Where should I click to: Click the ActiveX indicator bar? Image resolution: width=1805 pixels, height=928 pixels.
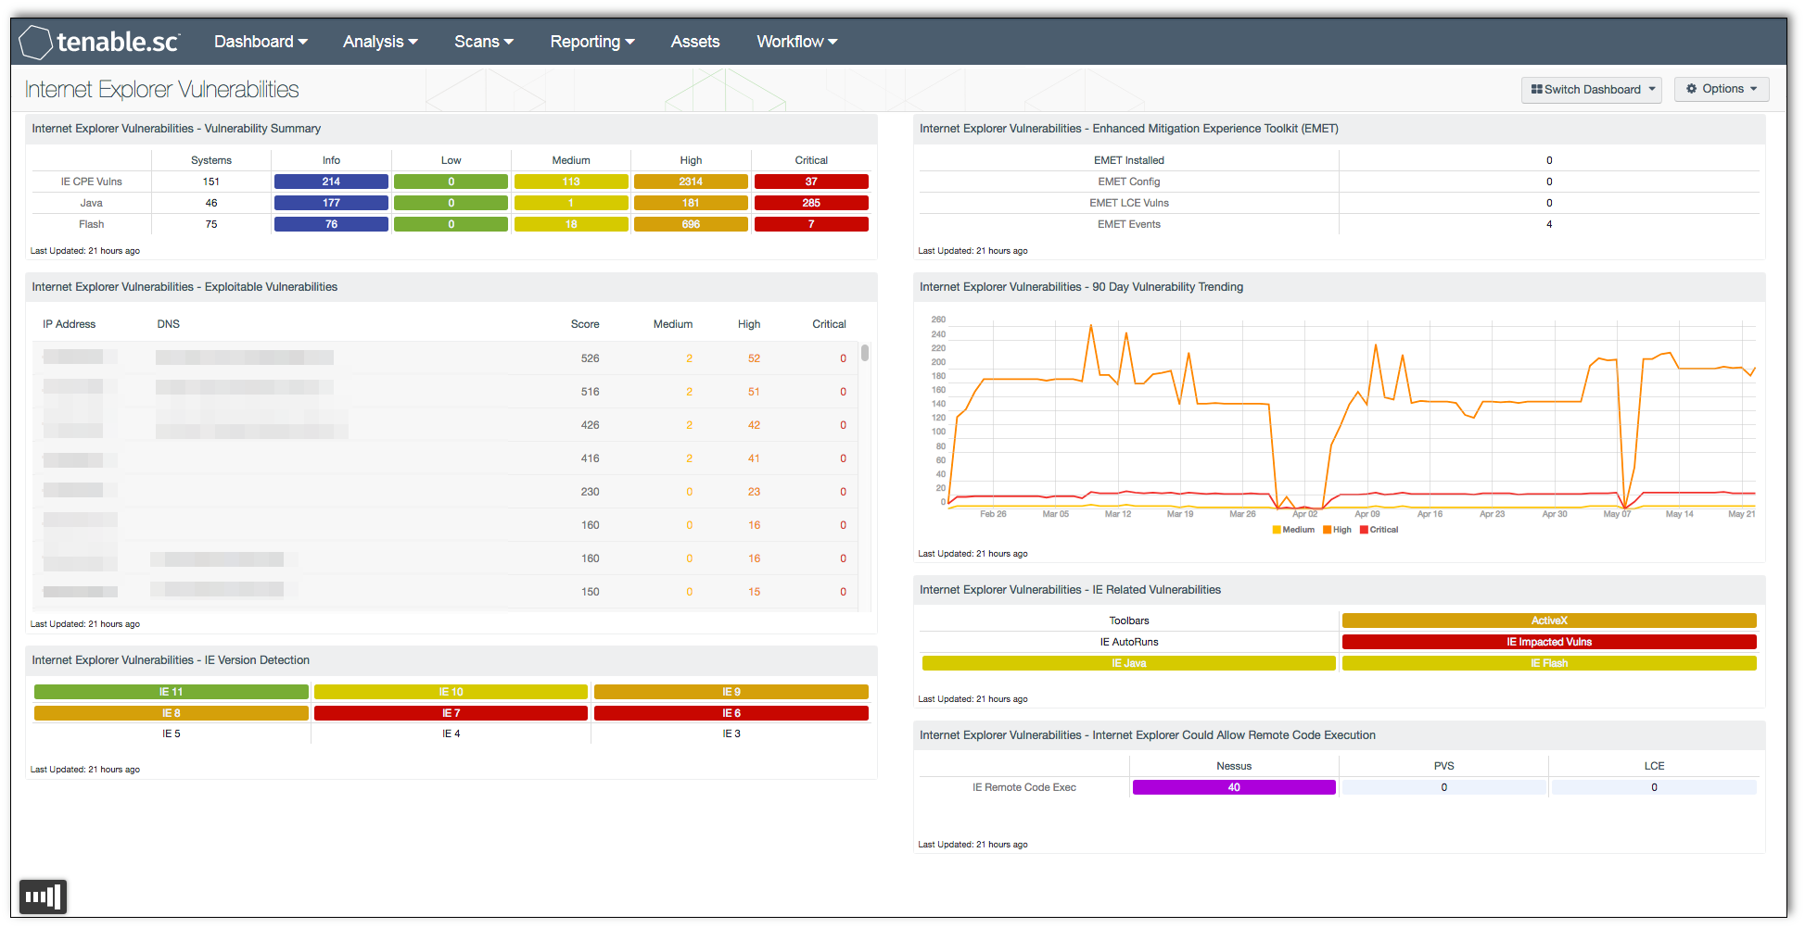[x=1549, y=621]
